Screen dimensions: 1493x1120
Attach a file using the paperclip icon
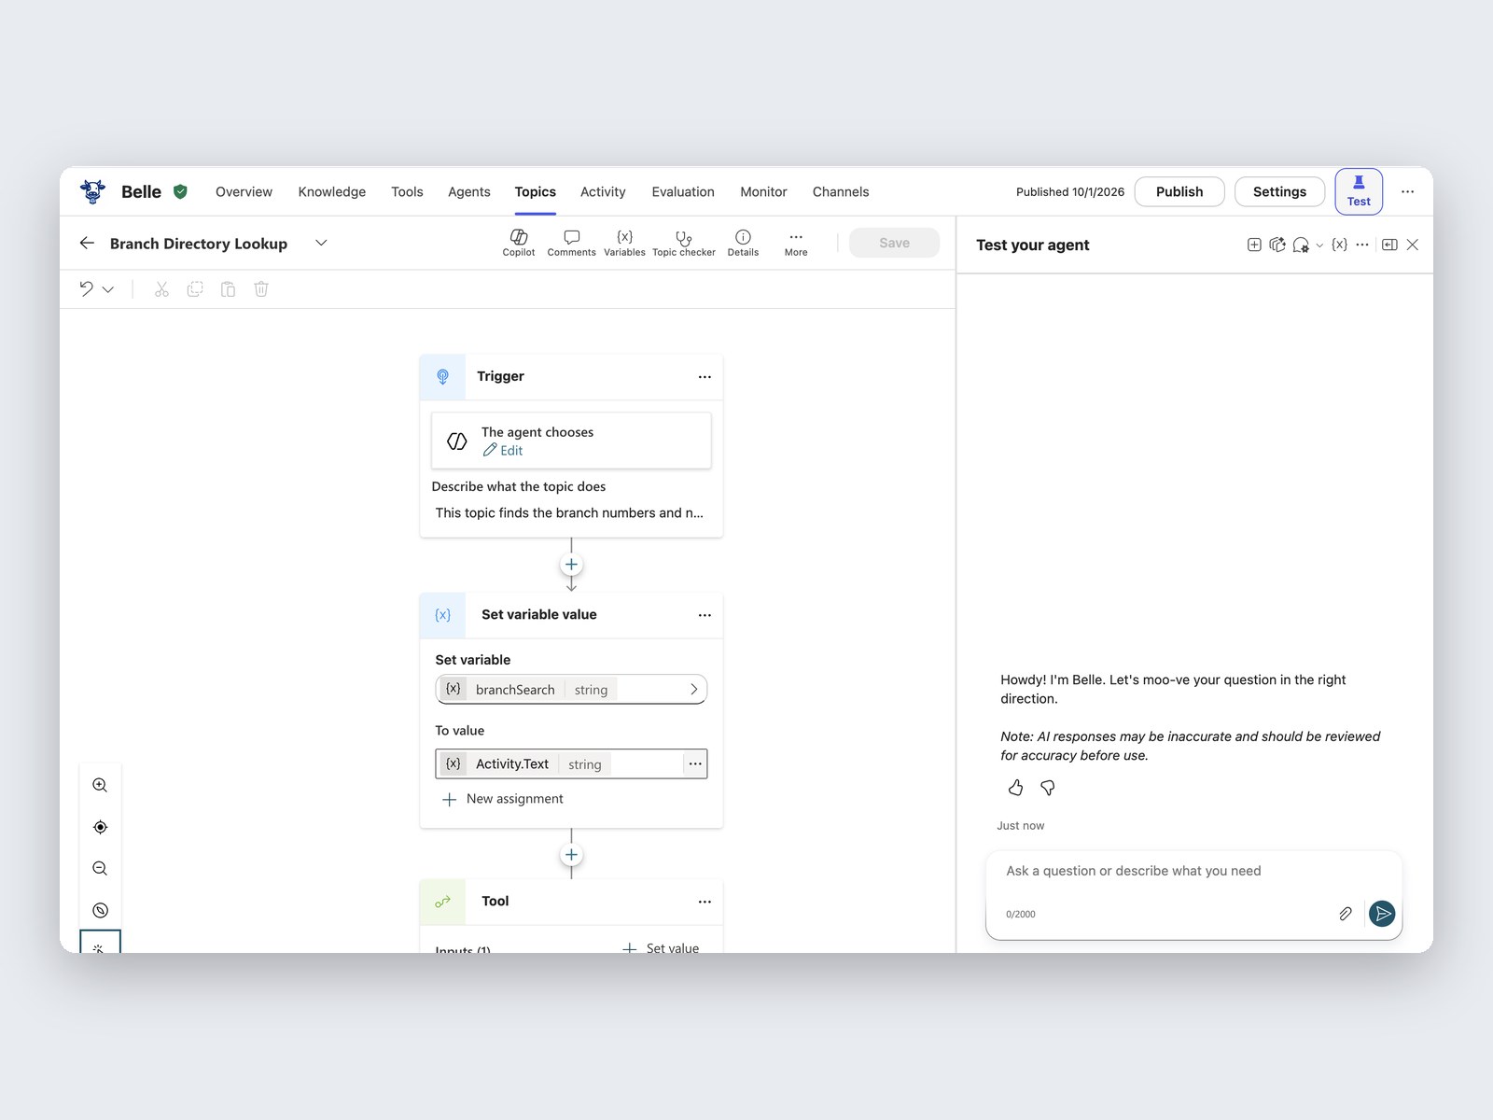(x=1345, y=914)
